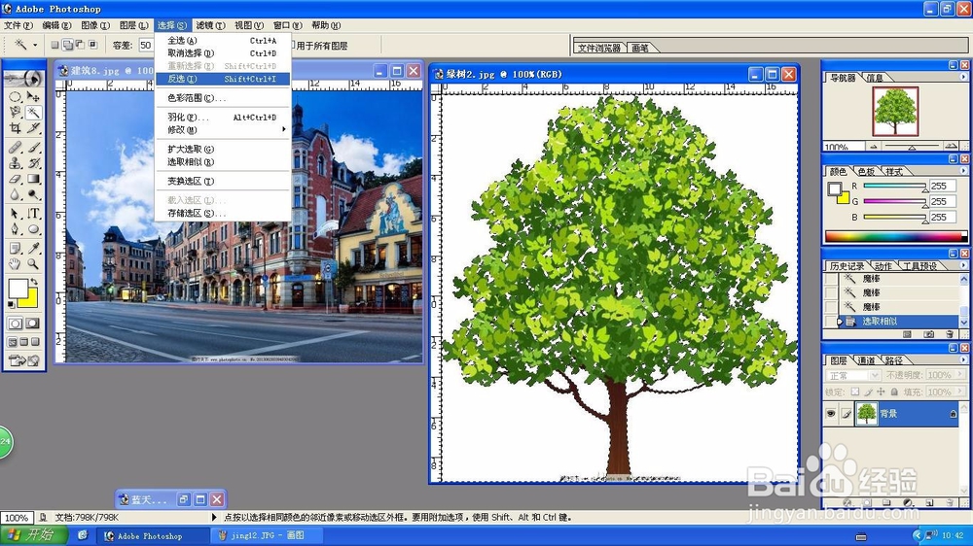Click toolbox foreground color swatch
Screen dimensions: 973x546
tap(18, 290)
